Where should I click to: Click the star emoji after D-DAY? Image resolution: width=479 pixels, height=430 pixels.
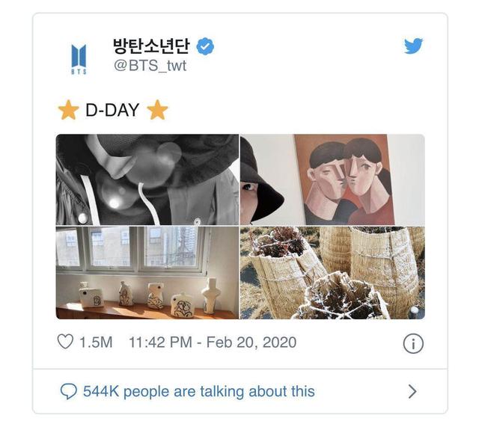click(157, 111)
